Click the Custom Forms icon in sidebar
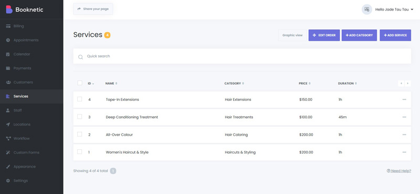Viewport: 420px width, 194px height. pyautogui.click(x=8, y=152)
